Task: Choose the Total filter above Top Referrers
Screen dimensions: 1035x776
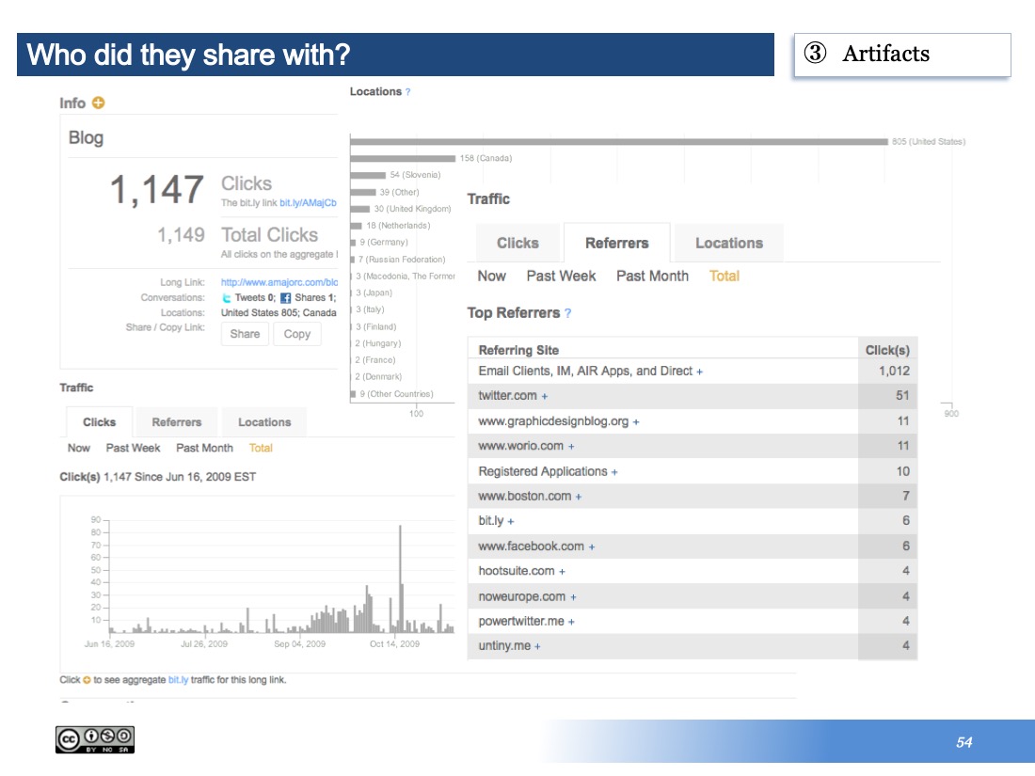Action: (x=724, y=276)
